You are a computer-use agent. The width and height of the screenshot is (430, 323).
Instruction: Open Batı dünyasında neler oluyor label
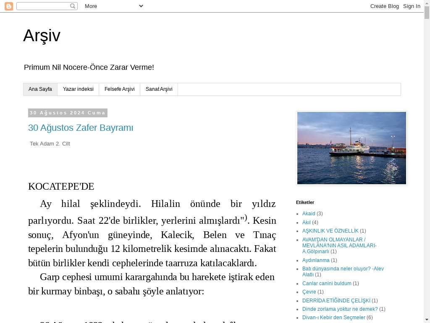click(343, 272)
